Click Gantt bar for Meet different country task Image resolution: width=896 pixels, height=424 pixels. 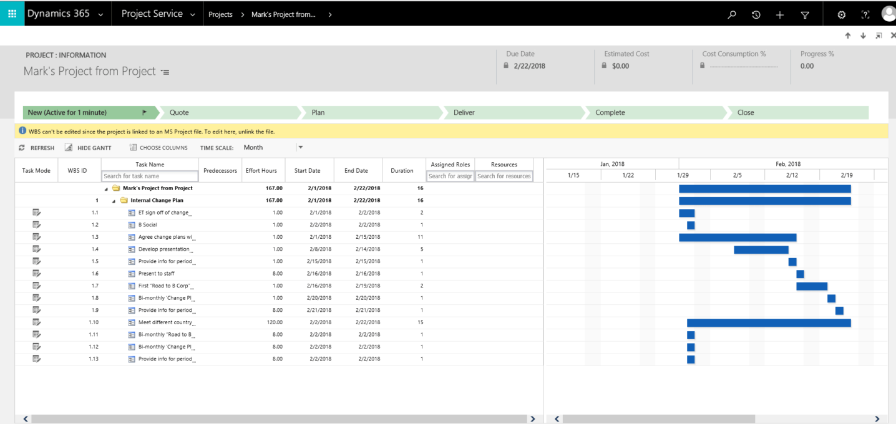coord(769,323)
